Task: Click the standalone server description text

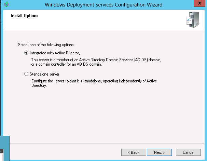Action: 94,83
